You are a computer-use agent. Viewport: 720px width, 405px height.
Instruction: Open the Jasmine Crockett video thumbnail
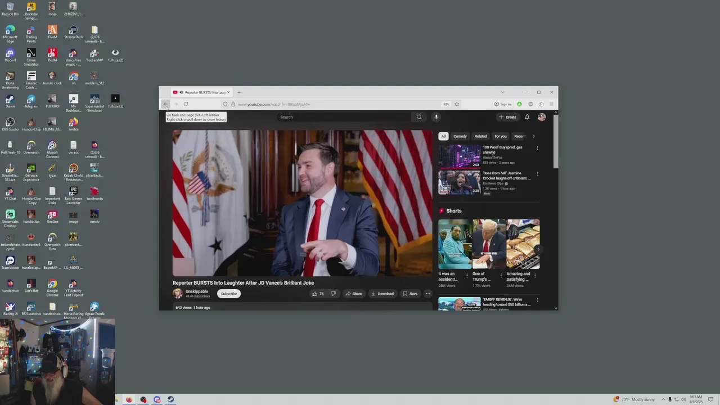460,182
